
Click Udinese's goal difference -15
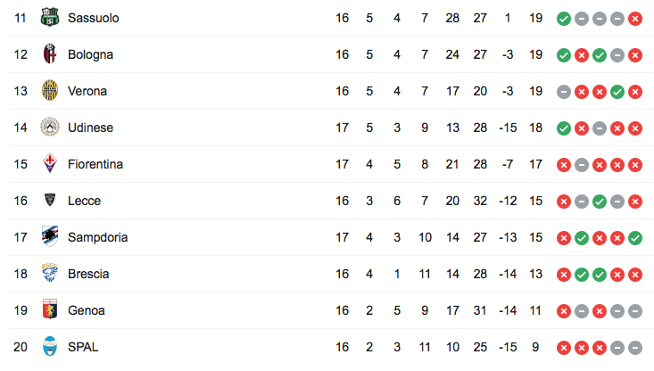[x=508, y=128]
